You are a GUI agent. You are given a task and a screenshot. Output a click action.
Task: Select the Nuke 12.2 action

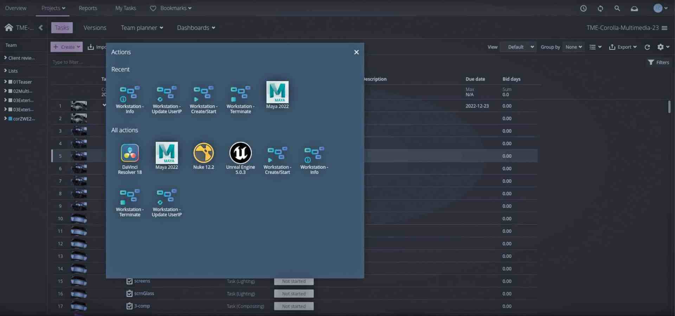point(204,155)
